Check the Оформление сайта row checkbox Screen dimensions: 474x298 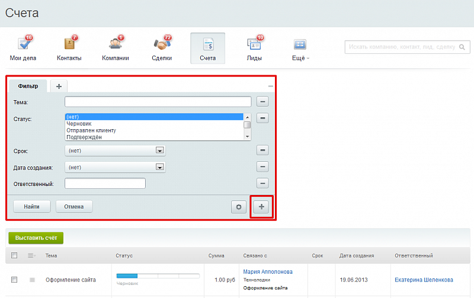(x=14, y=280)
